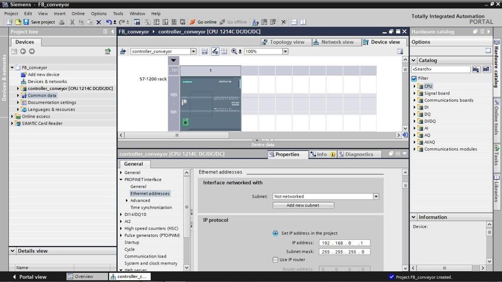502x282 pixels.
Task: Expand the Details view section
Action: pyautogui.click(x=12, y=251)
